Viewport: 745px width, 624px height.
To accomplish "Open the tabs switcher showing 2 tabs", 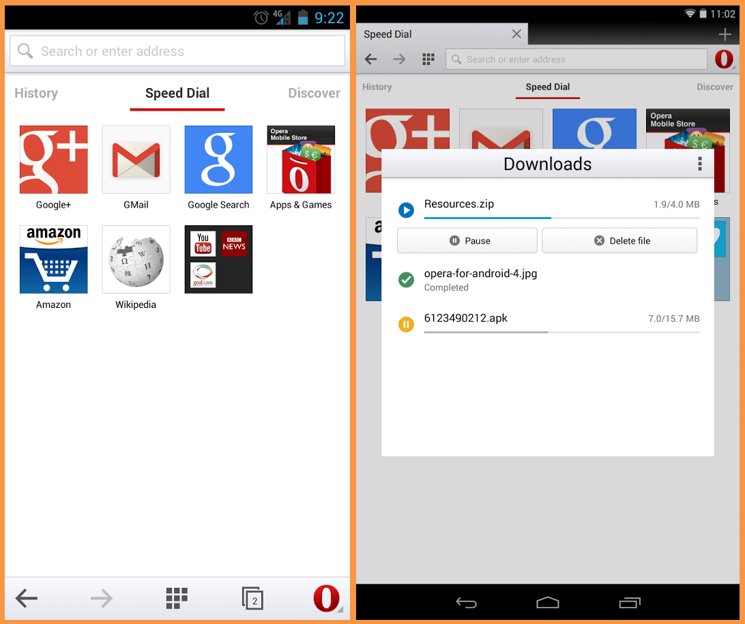I will click(x=252, y=598).
